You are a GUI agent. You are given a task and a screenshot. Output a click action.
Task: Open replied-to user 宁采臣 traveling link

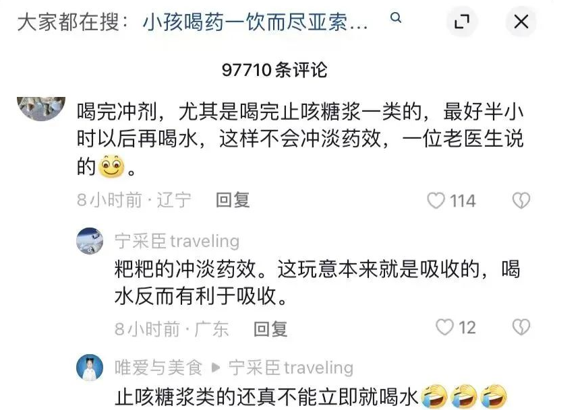coord(291,368)
